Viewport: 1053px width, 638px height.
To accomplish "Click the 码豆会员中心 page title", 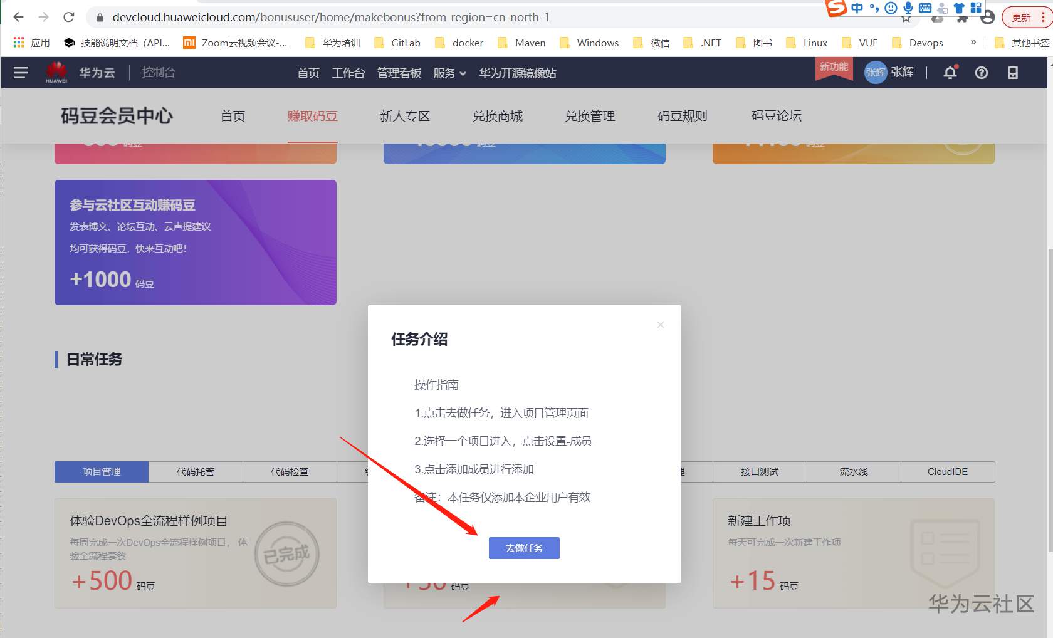I will click(x=117, y=116).
